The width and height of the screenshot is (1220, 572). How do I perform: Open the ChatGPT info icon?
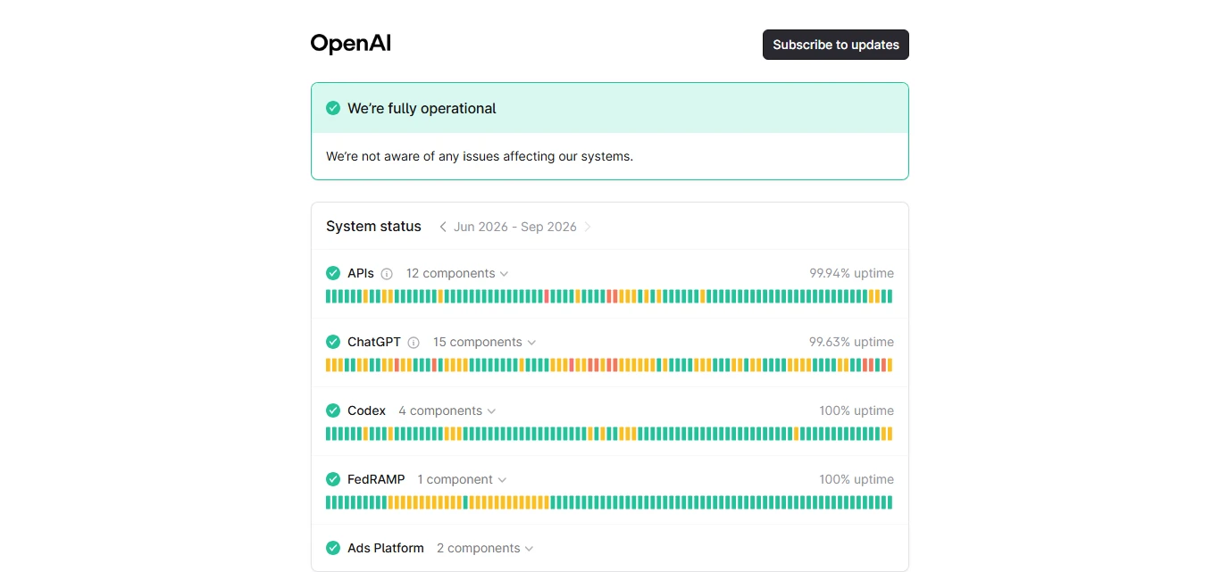click(x=414, y=343)
